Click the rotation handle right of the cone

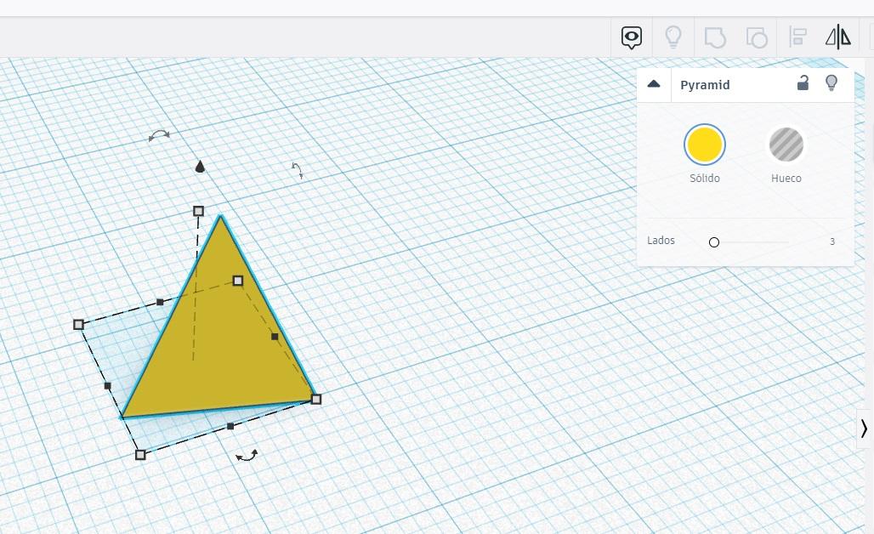pyautogui.click(x=298, y=170)
